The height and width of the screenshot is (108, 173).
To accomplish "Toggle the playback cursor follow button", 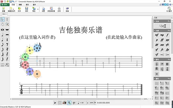I will (69, 103).
